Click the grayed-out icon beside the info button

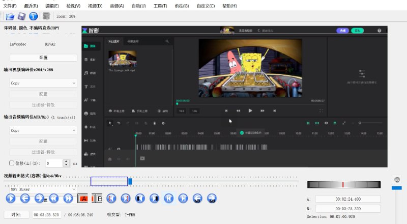[x=46, y=16]
